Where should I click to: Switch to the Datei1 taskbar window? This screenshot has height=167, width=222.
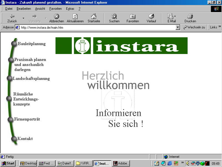point(65,163)
